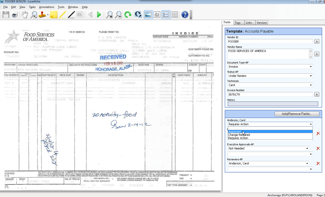
Task: Select the yellow highlighter tool
Action: coord(62,15)
